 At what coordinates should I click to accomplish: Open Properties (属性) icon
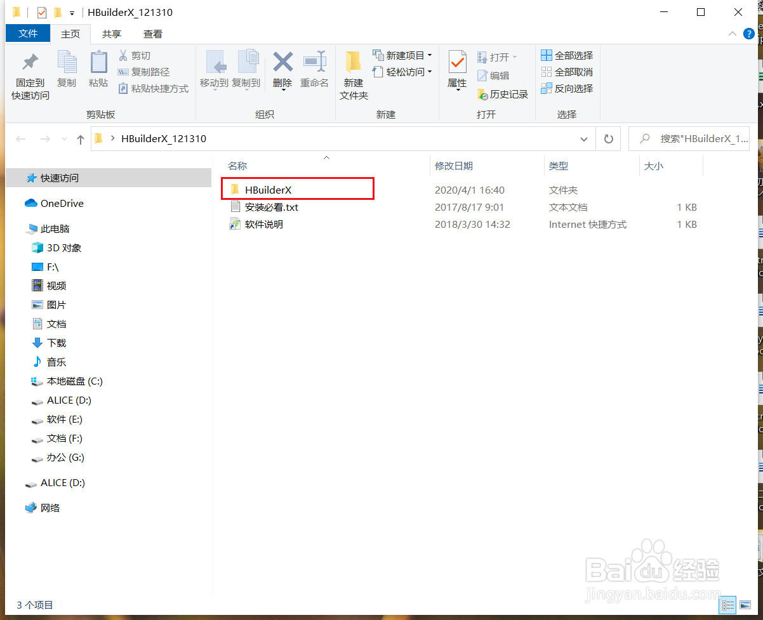[x=457, y=62]
